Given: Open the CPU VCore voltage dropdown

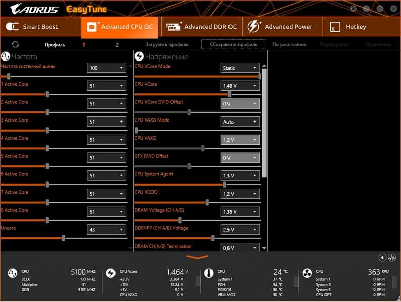Looking at the screenshot, I should pyautogui.click(x=240, y=86).
